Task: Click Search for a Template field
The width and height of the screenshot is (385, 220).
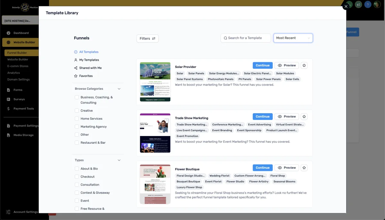Action: 246,38
